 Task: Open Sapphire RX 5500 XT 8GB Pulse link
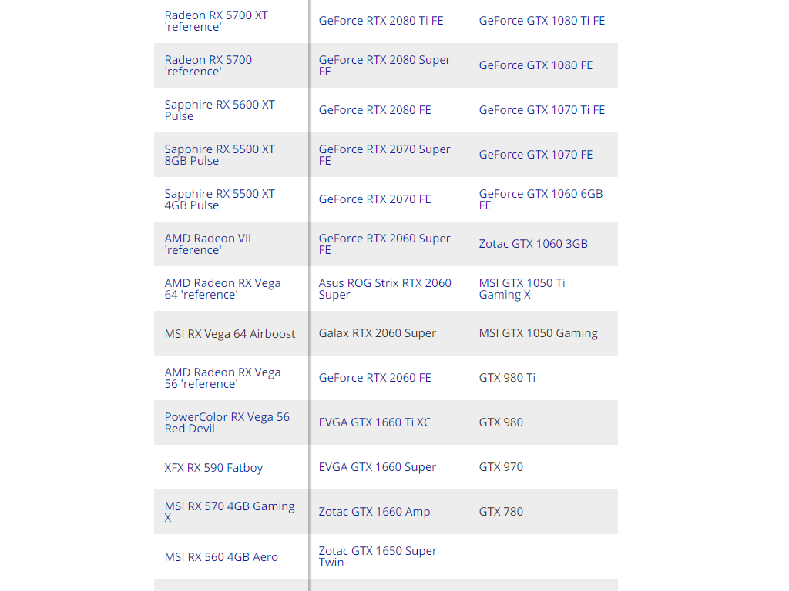coord(220,155)
